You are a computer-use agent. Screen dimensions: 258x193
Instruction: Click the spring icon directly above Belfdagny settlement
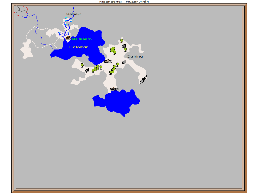pos(69,33)
